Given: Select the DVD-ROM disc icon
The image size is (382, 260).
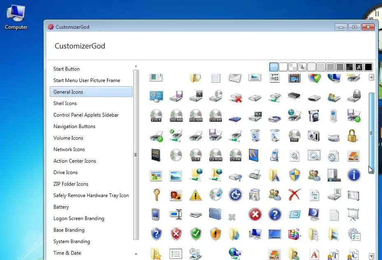Looking at the screenshot, I should [x=196, y=115].
